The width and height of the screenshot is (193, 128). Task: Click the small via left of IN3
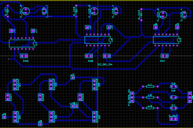coord(8,59)
